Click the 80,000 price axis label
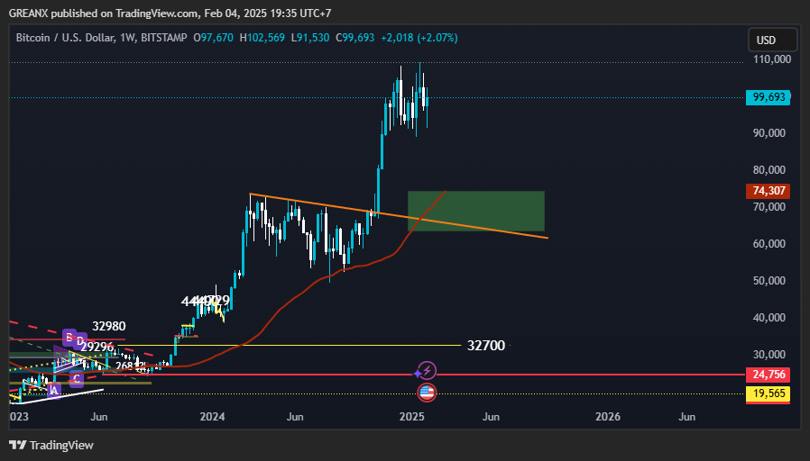The height and width of the screenshot is (461, 810). pyautogui.click(x=769, y=170)
